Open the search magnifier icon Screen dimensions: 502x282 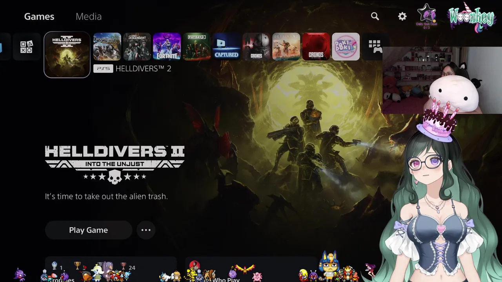click(x=375, y=16)
